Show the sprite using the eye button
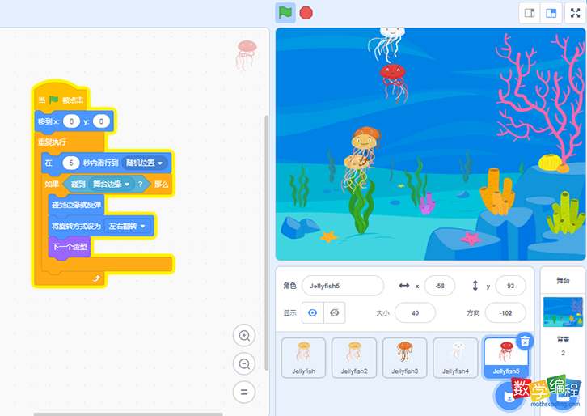This screenshot has height=416, width=587. click(x=312, y=312)
